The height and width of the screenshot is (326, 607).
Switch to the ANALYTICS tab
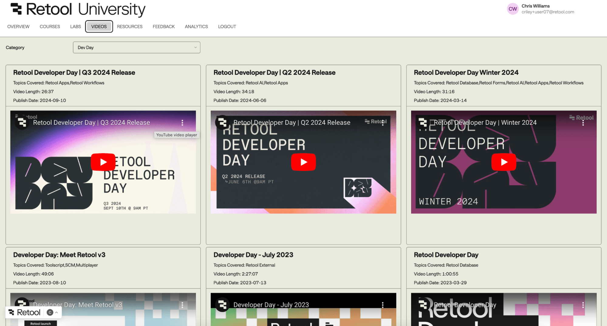(196, 26)
